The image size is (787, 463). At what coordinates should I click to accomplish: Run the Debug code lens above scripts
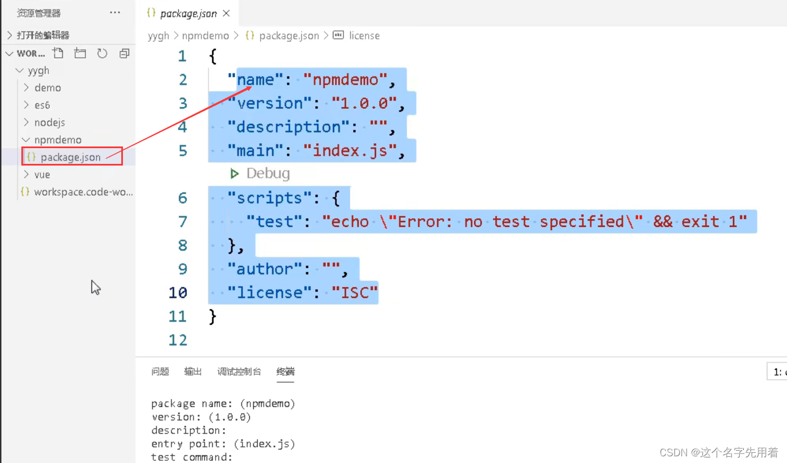click(261, 173)
